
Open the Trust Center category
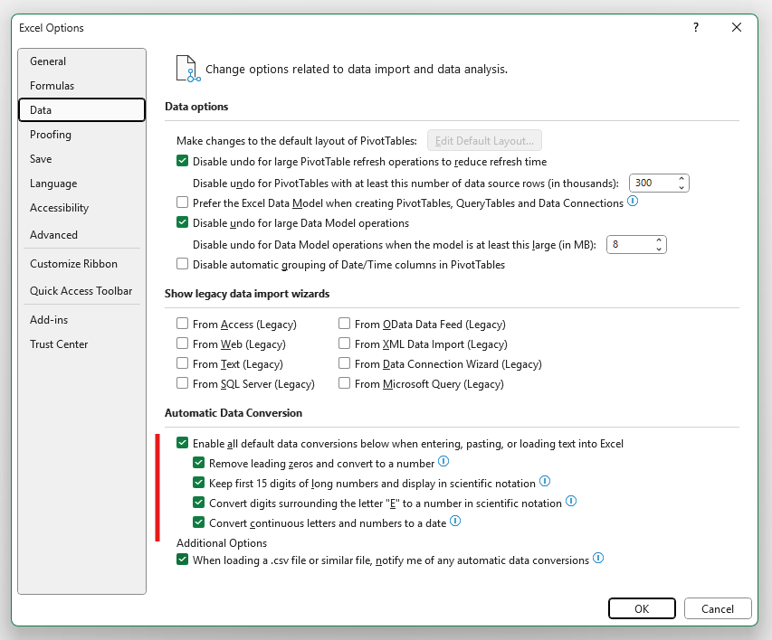click(x=59, y=344)
